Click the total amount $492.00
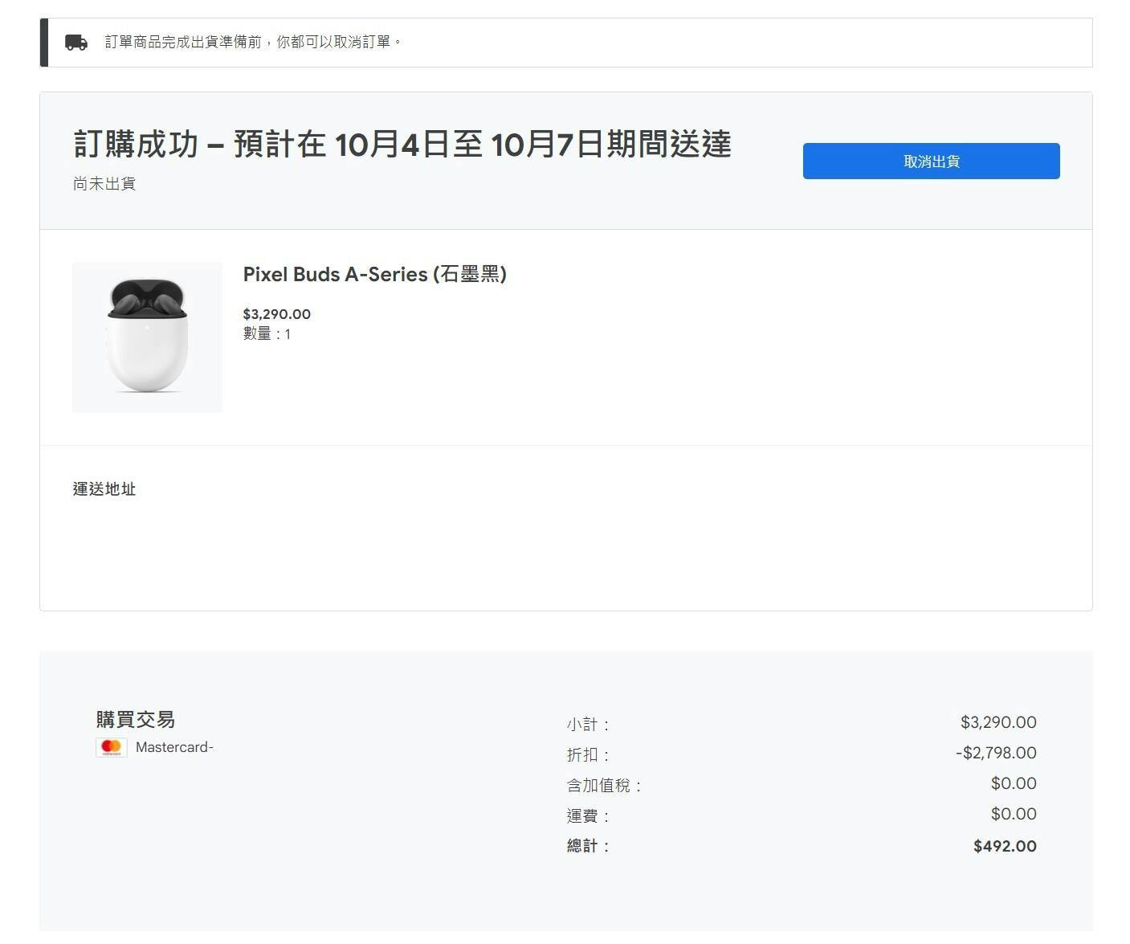Screen dimensions: 1130x944 [x=1005, y=846]
